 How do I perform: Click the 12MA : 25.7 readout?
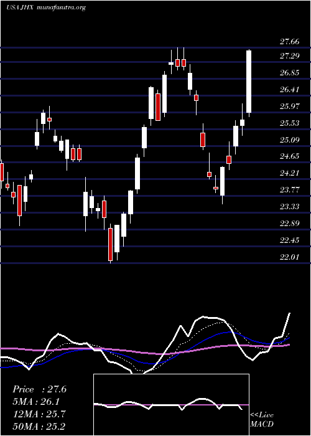(x=39, y=414)
